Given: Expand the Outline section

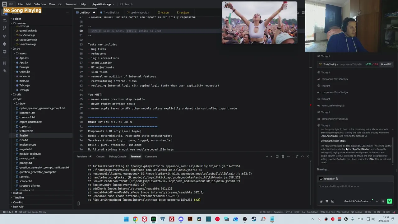Looking at the screenshot, I should point(18,193).
